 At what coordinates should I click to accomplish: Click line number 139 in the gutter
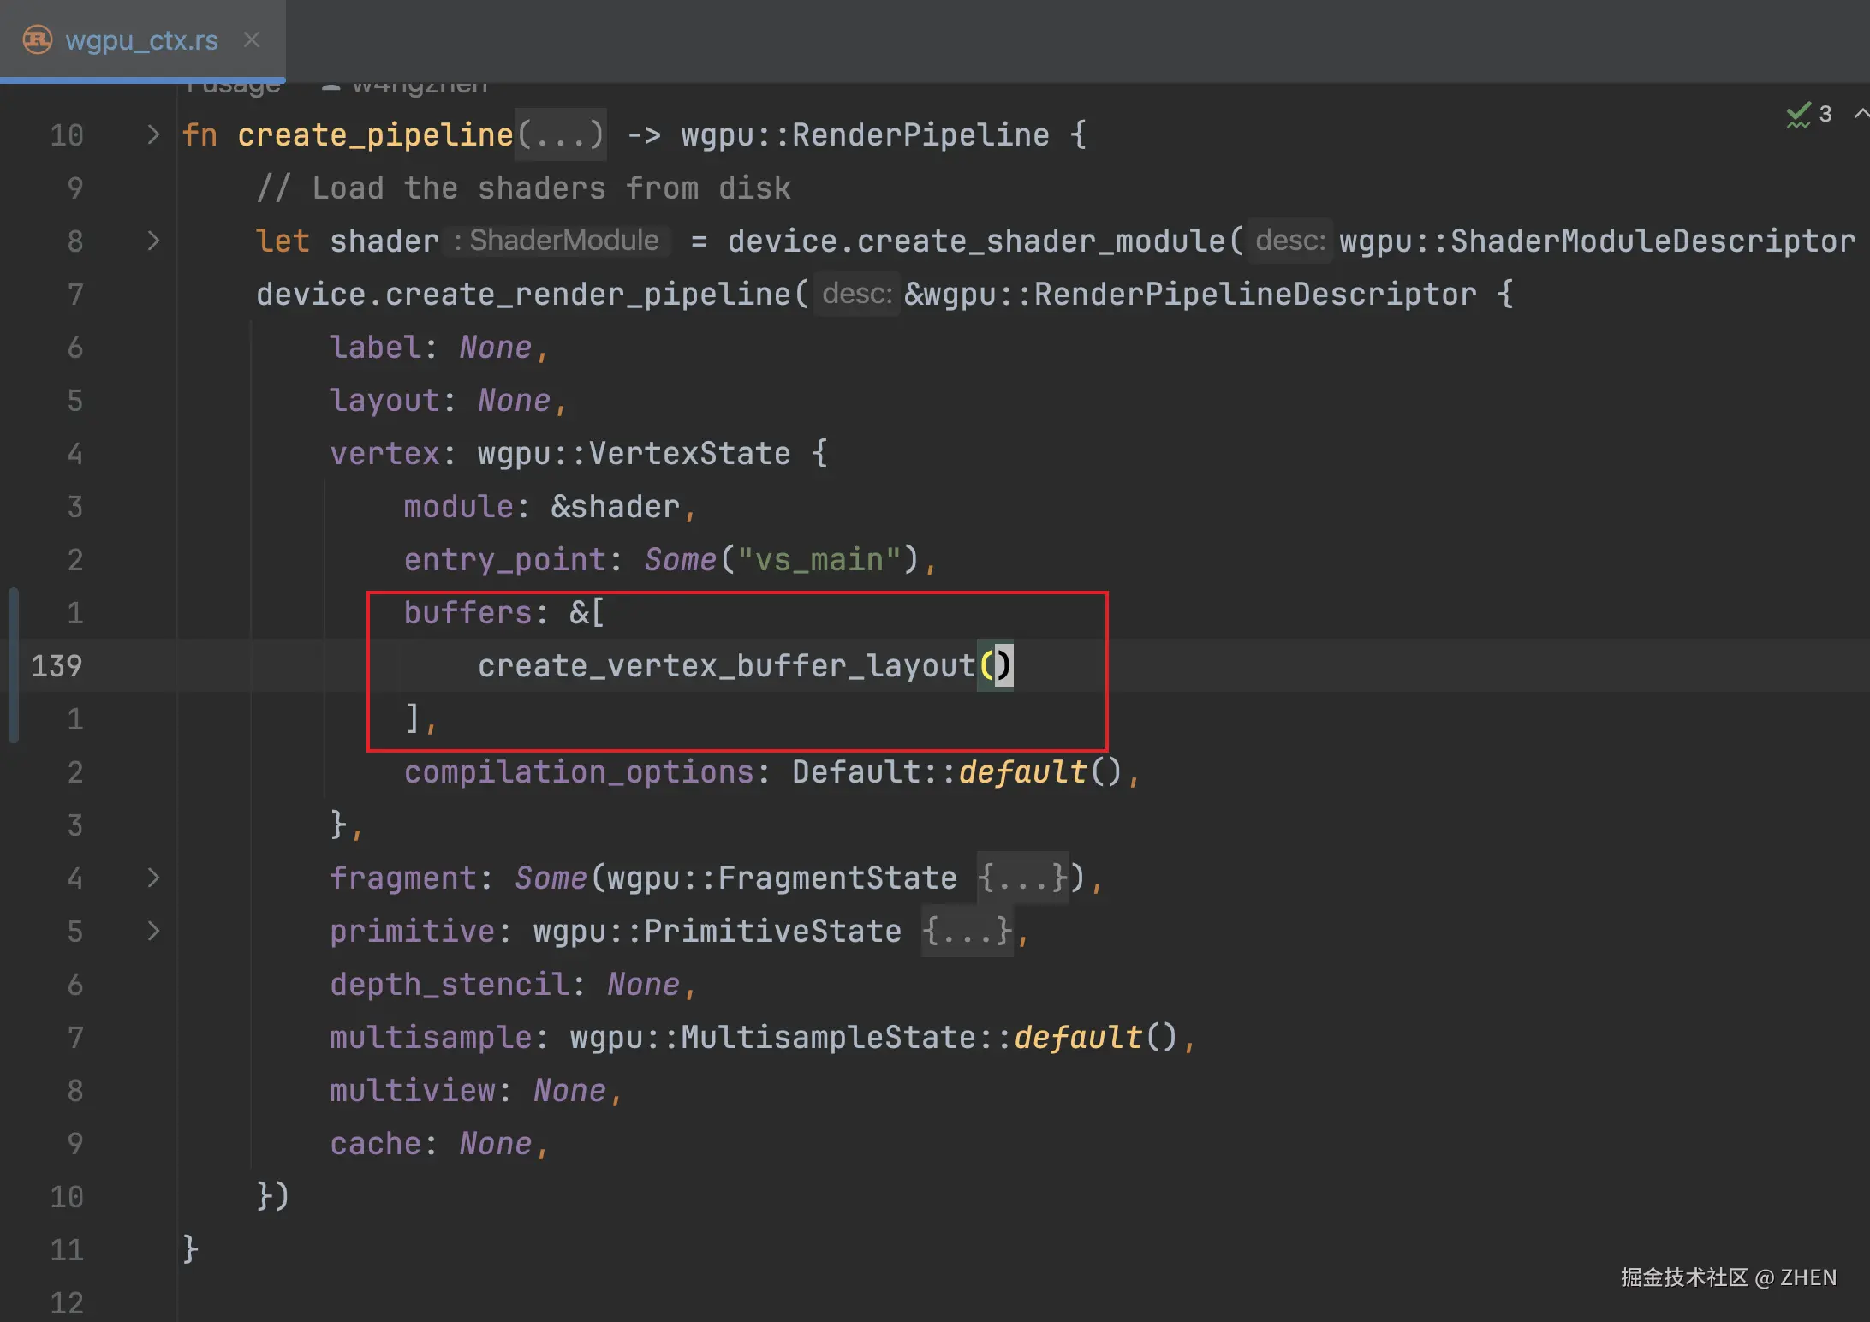57,666
